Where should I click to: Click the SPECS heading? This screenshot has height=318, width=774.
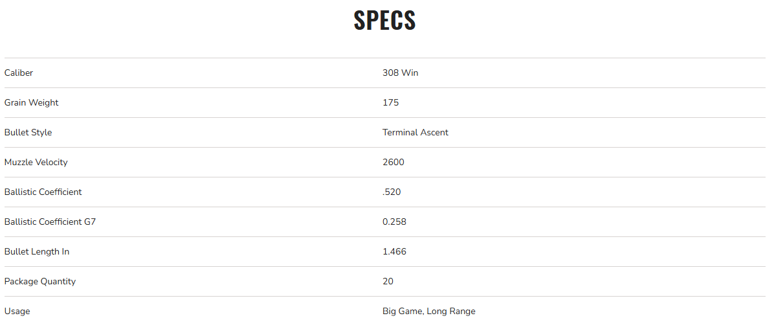click(x=384, y=21)
